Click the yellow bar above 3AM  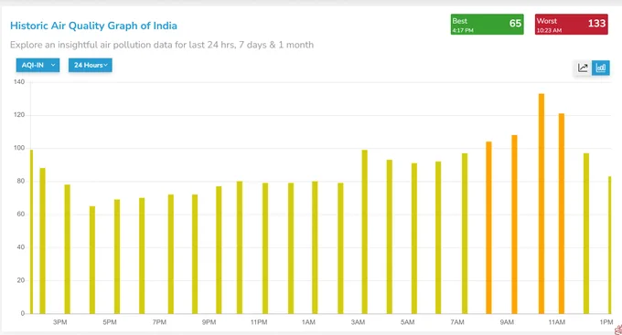(365, 232)
